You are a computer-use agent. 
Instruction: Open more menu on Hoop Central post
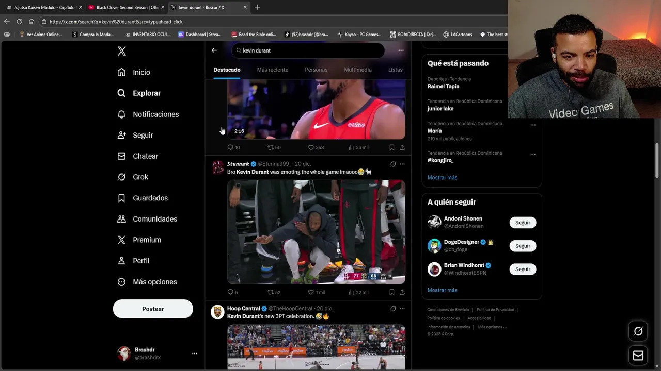tap(402, 309)
